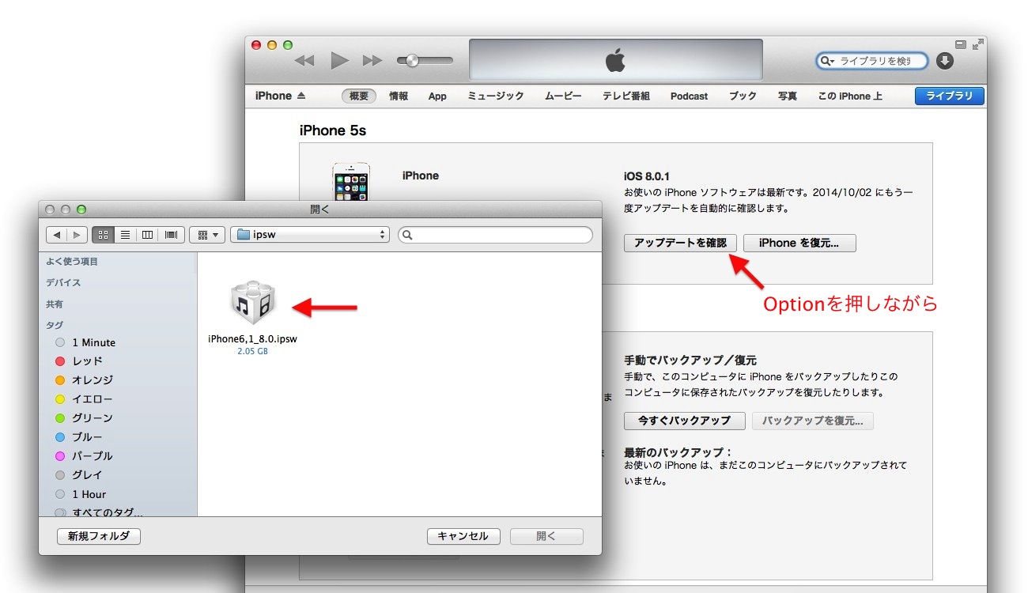Select the イエロー tag
Image resolution: width=1028 pixels, height=593 pixels.
[84, 399]
